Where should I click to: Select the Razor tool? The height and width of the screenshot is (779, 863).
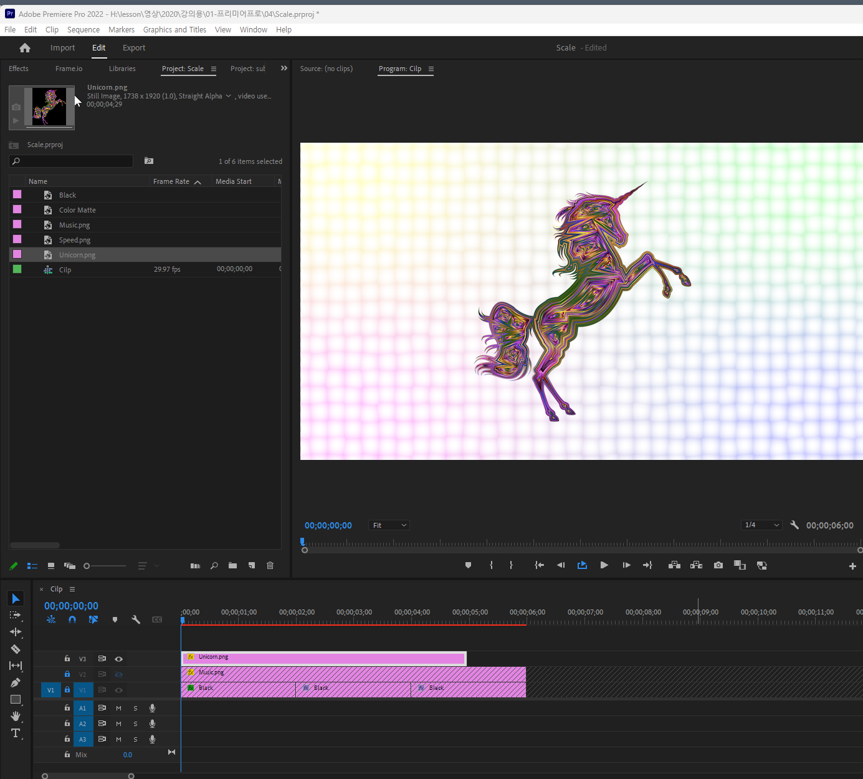(16, 649)
